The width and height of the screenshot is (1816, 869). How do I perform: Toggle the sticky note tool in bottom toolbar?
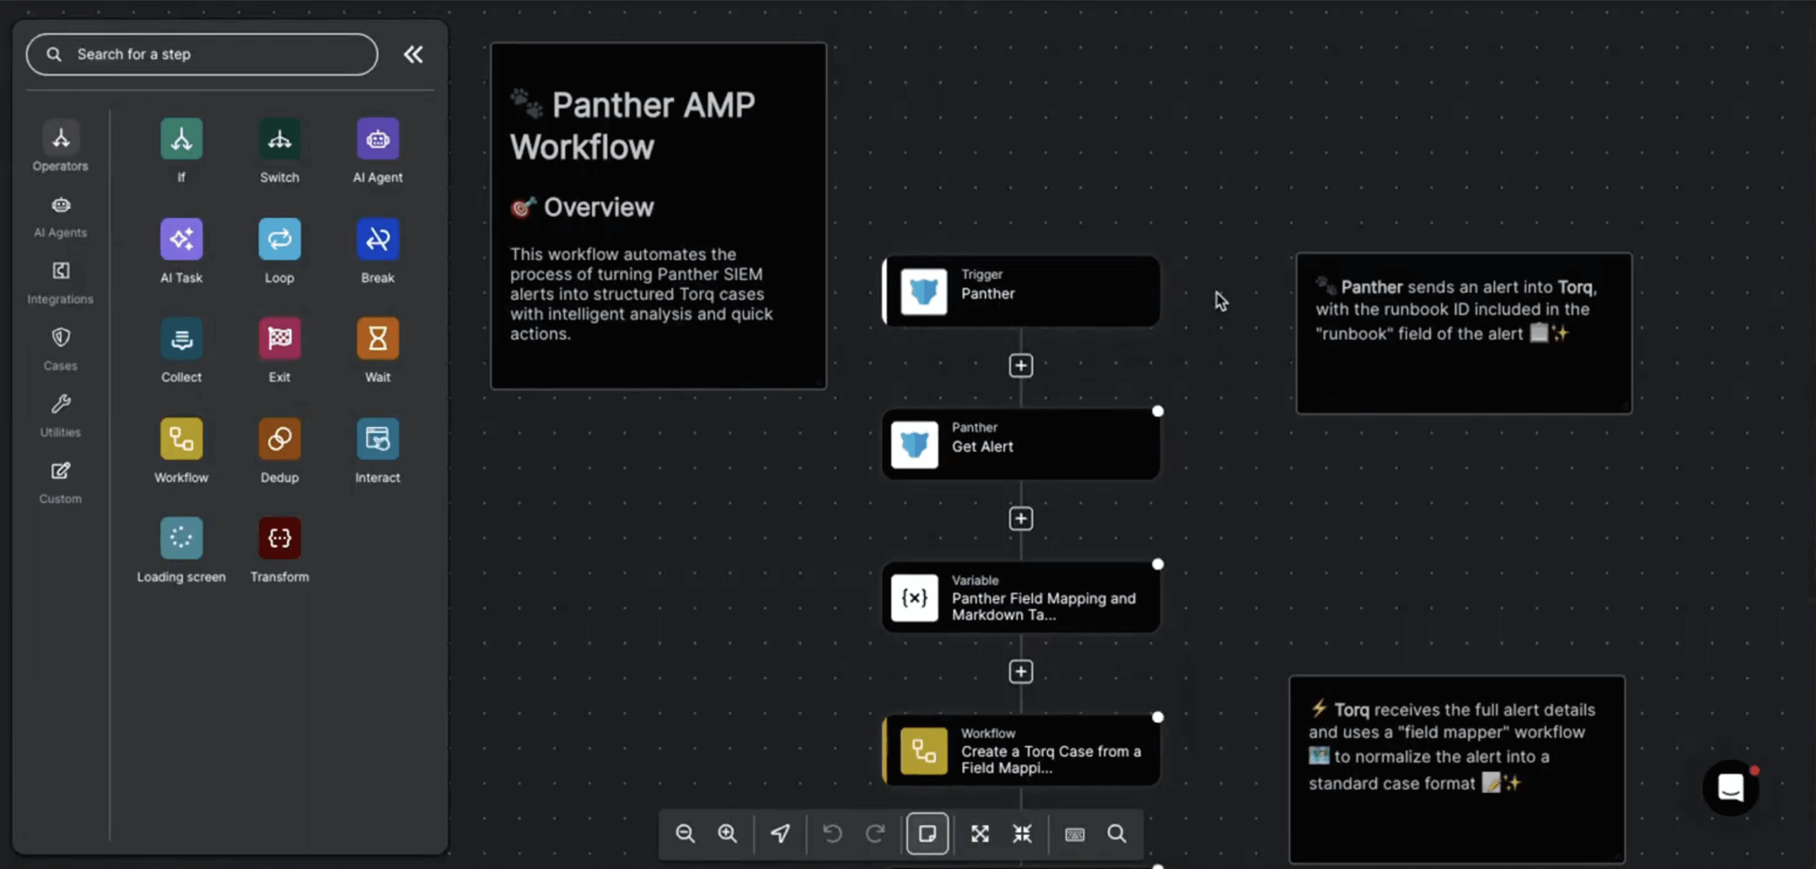926,834
